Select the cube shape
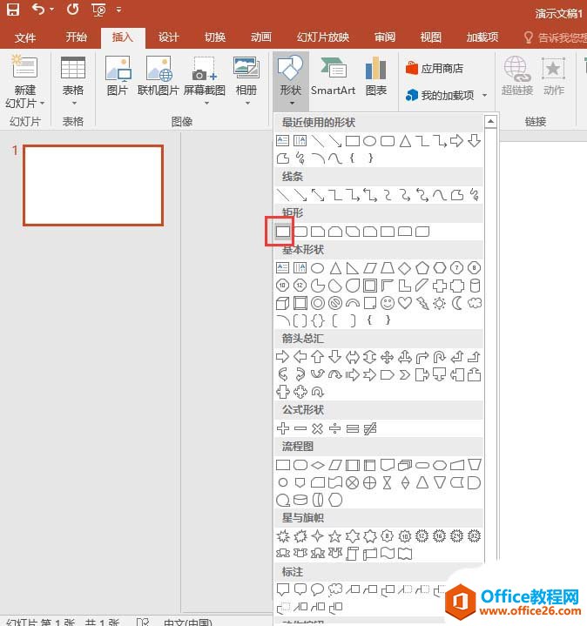 click(x=283, y=303)
